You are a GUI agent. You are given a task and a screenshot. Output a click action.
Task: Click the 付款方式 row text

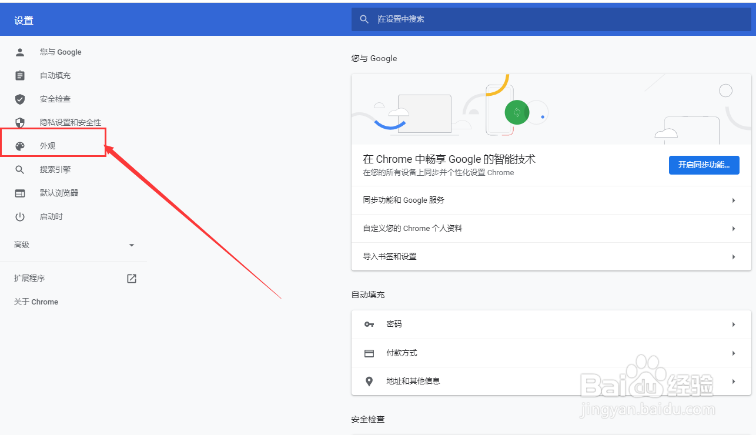point(402,353)
